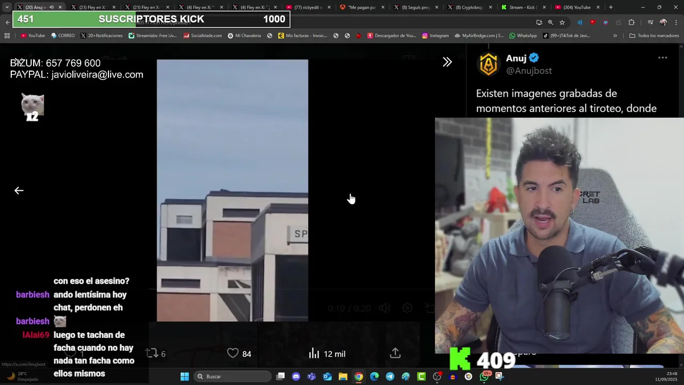Screen dimensions: 684x385
Task: Open the Extensions puzzle-piece menu
Action: tap(632, 22)
